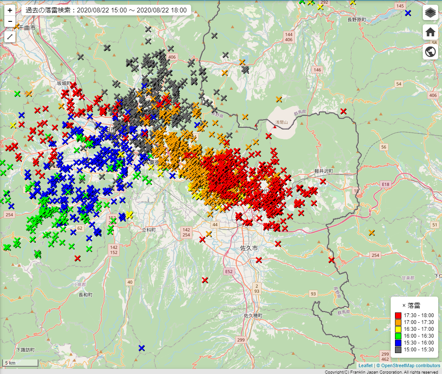Image resolution: width=442 pixels, height=374 pixels.
Task: Select the orange lightning marker by 千曲市 label
Action: [17, 27]
